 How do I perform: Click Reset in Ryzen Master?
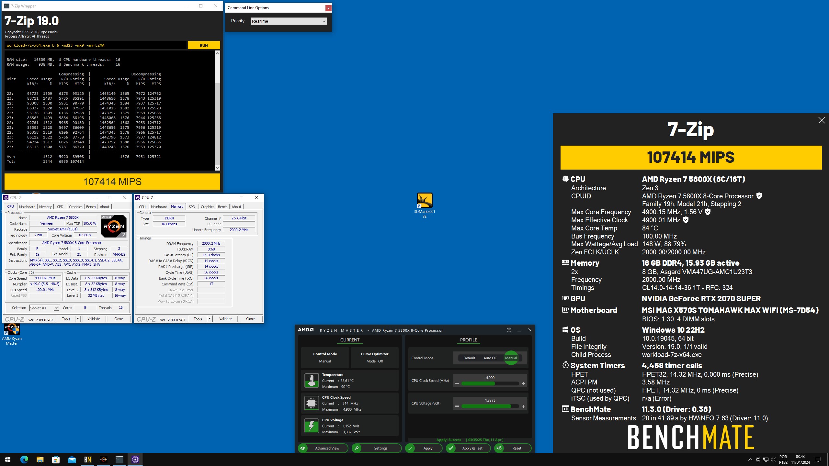[x=513, y=448]
